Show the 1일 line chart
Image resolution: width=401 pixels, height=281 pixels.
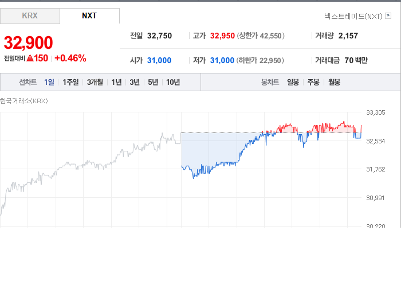(x=49, y=82)
